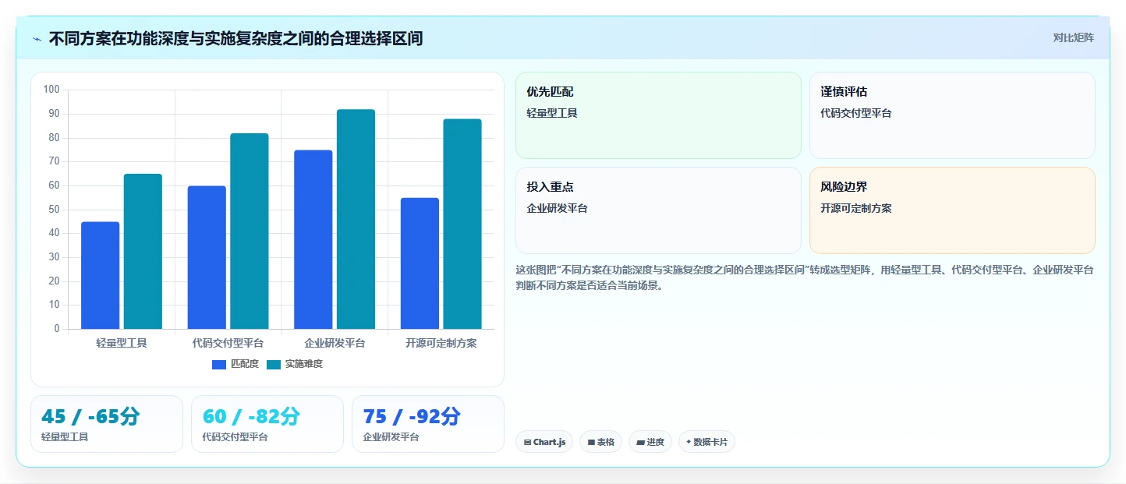
Task: Select the 匹配度 bar for 轻量型工具
Action: click(x=101, y=275)
